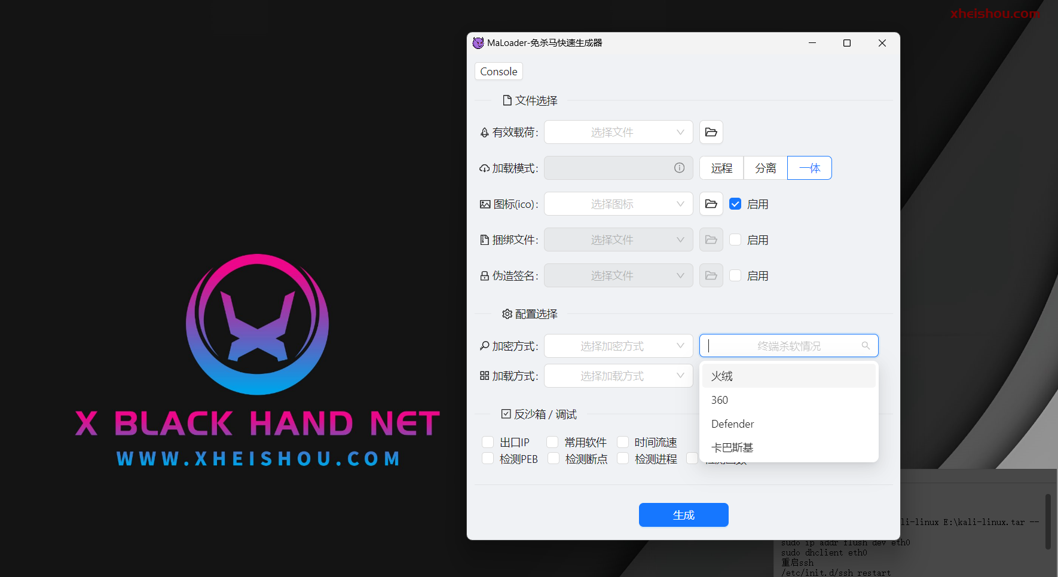Viewport: 1058px width, 577px height.
Task: Browse folder for payload file
Action: point(711,132)
